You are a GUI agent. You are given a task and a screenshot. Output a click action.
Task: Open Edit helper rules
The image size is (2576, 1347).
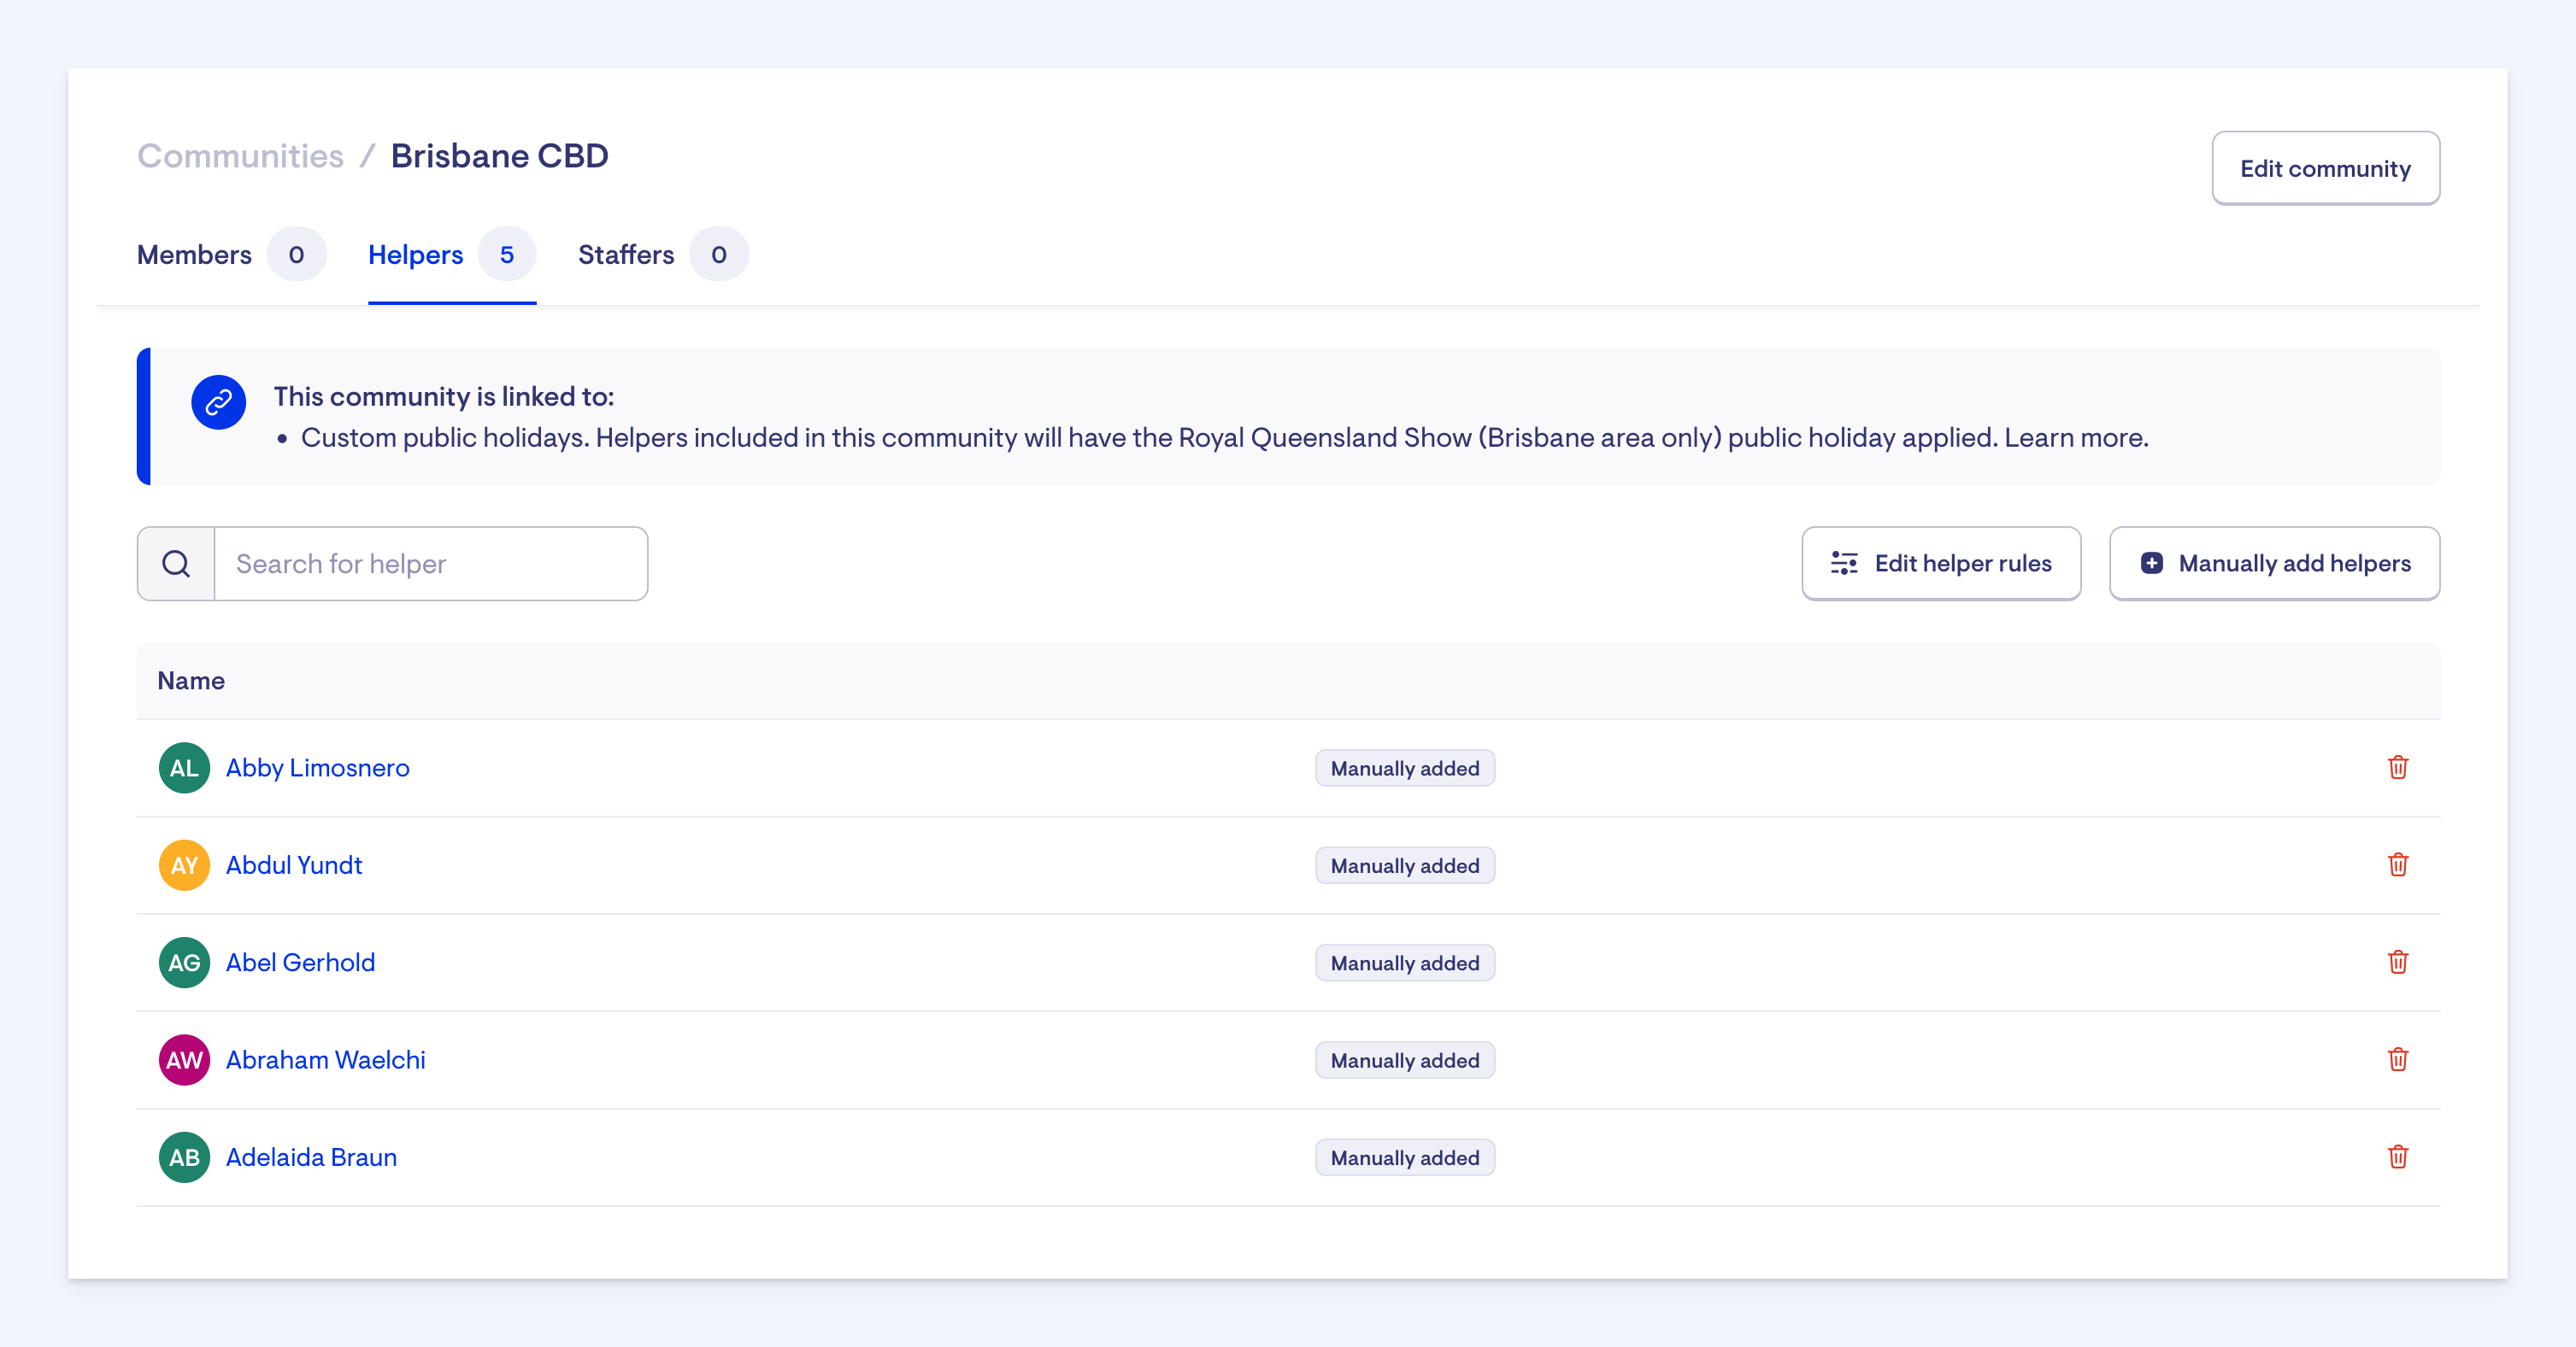[x=1940, y=564]
